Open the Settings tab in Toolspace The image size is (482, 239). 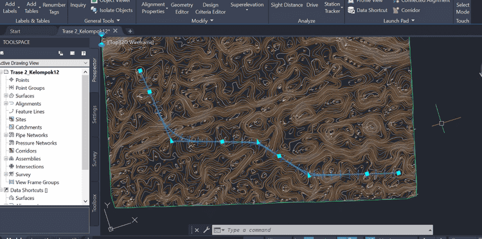point(94,115)
